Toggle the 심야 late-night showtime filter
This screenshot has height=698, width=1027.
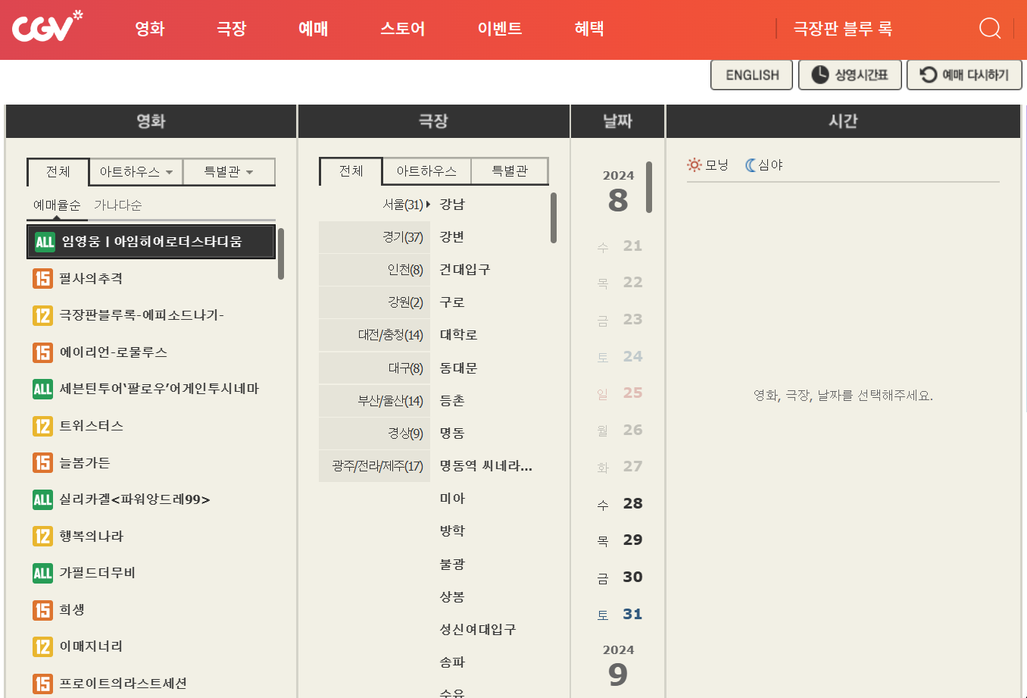pyautogui.click(x=763, y=164)
